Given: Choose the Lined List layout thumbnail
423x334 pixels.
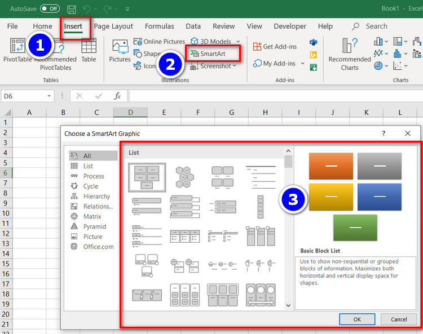Looking at the screenshot, I should pyautogui.click(x=261, y=177).
